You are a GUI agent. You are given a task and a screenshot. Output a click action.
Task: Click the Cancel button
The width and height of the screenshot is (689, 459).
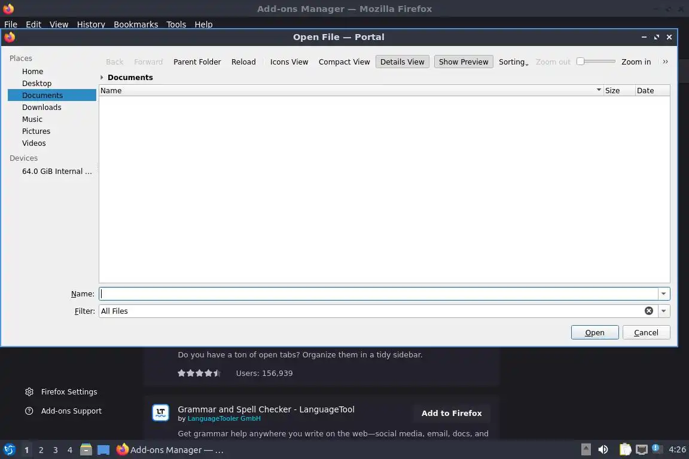646,332
